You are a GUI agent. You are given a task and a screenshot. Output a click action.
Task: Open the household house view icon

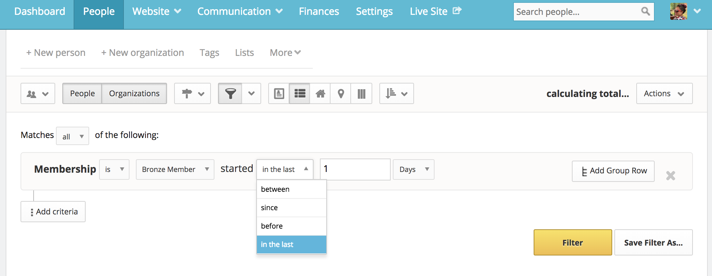tap(320, 94)
